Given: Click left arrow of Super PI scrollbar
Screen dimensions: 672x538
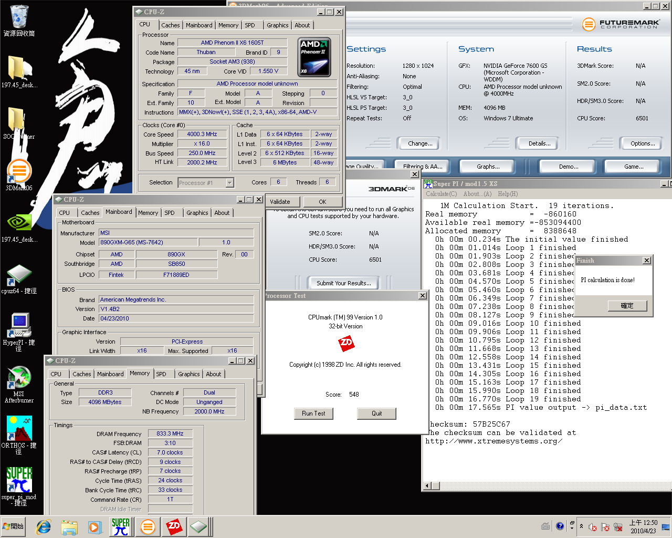Looking at the screenshot, I should pyautogui.click(x=427, y=486).
